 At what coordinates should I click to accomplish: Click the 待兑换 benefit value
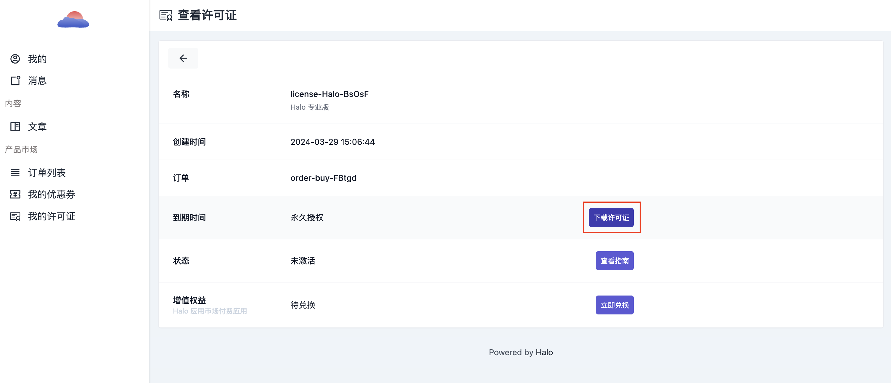[303, 305]
